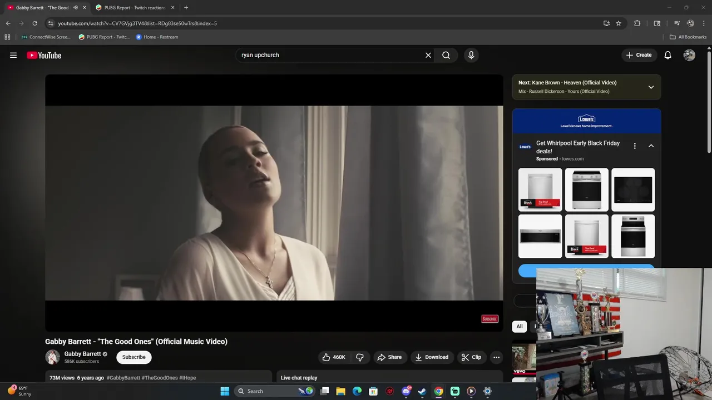Click the in-video Subscribe watermark
The width and height of the screenshot is (712, 400).
point(489,319)
